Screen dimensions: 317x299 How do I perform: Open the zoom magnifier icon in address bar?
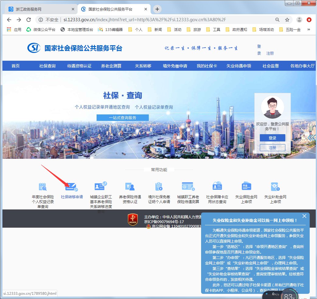pos(277,19)
